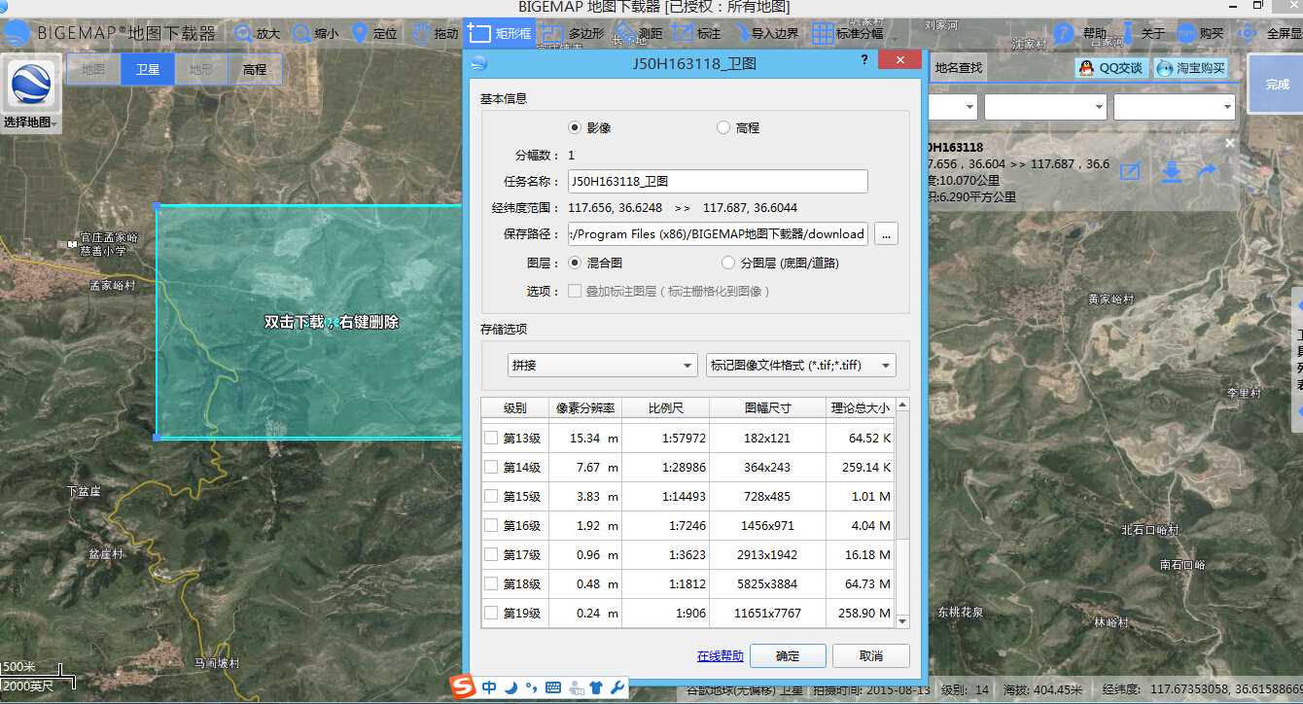Click the Sogou input method S logo
This screenshot has height=704, width=1303.
tap(463, 687)
